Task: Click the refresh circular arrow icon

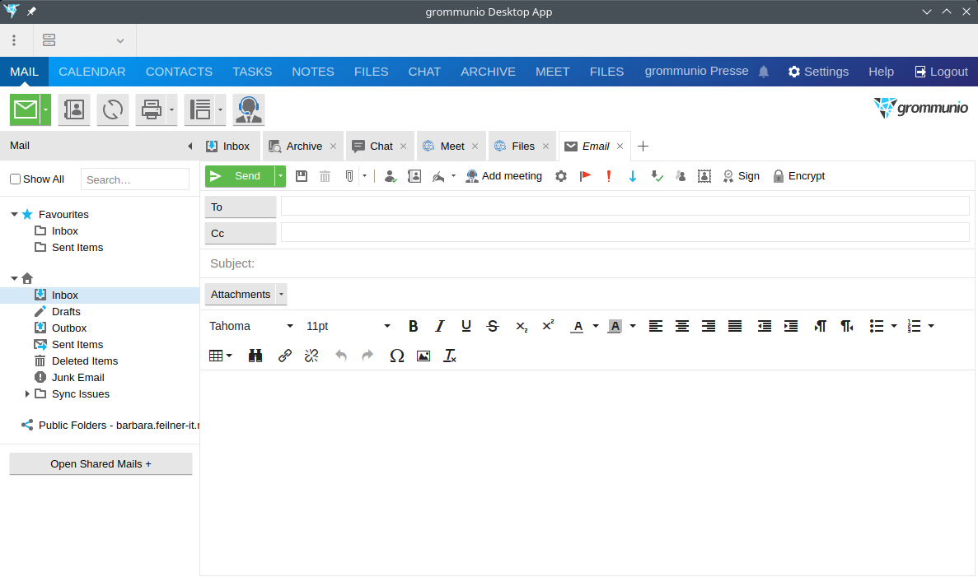Action: tap(113, 109)
